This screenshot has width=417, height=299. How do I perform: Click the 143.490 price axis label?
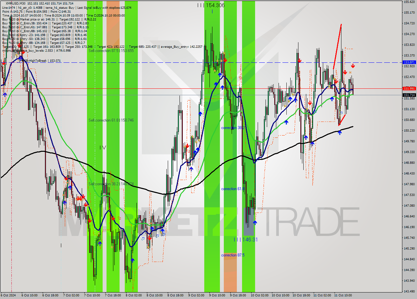click(x=410, y=292)
